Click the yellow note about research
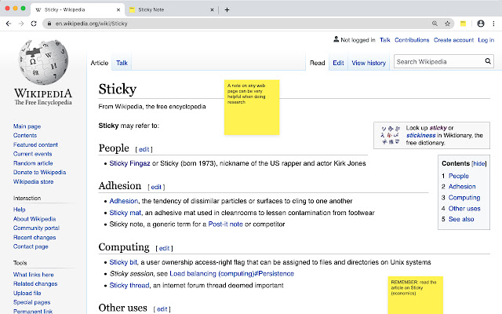 (x=252, y=108)
